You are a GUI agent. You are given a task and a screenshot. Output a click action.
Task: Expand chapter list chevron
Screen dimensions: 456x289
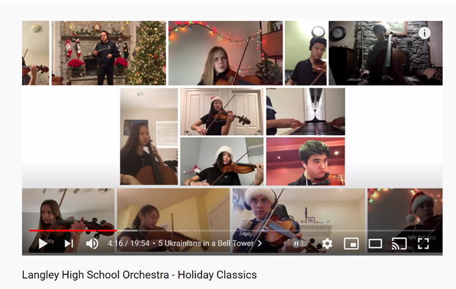(x=260, y=244)
